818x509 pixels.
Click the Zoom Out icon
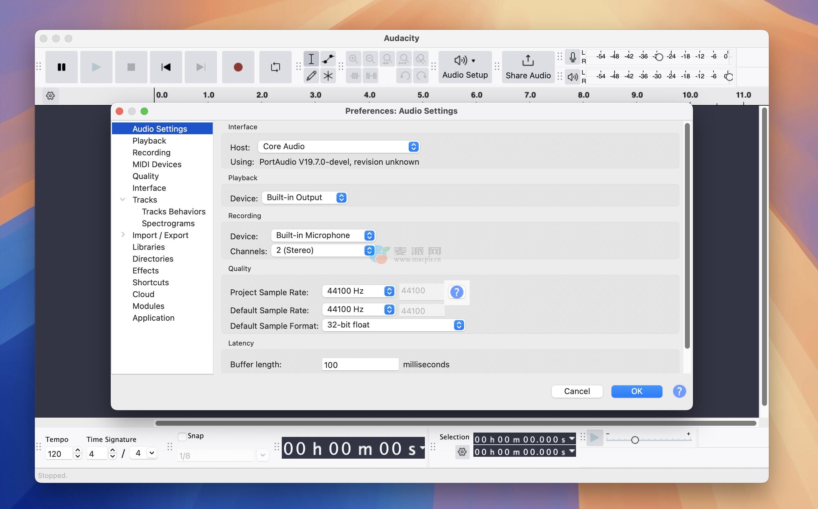[370, 59]
